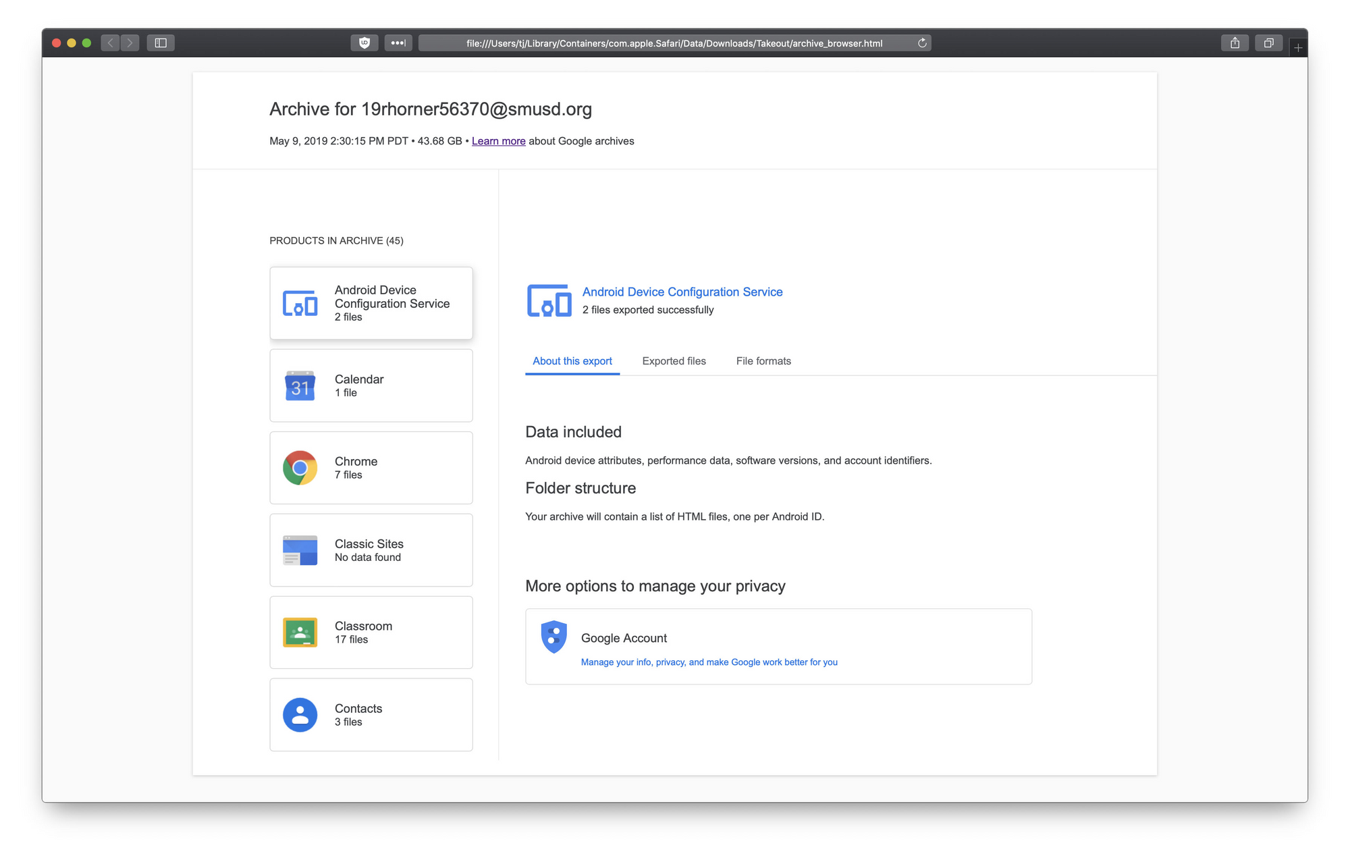Open the File formats tab
The height and width of the screenshot is (858, 1350).
click(x=763, y=361)
